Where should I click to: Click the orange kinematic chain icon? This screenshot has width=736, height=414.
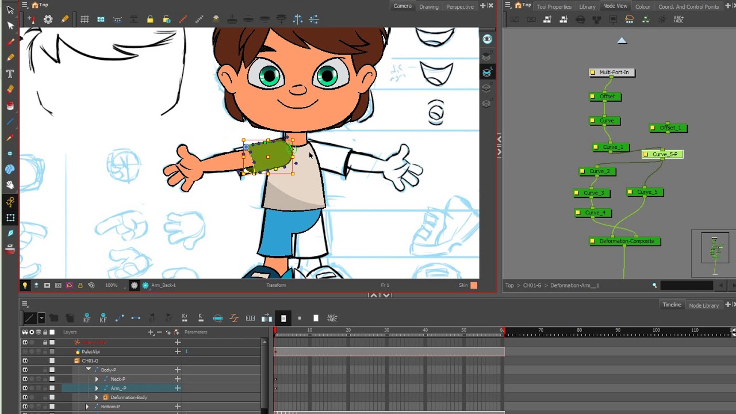183,19
